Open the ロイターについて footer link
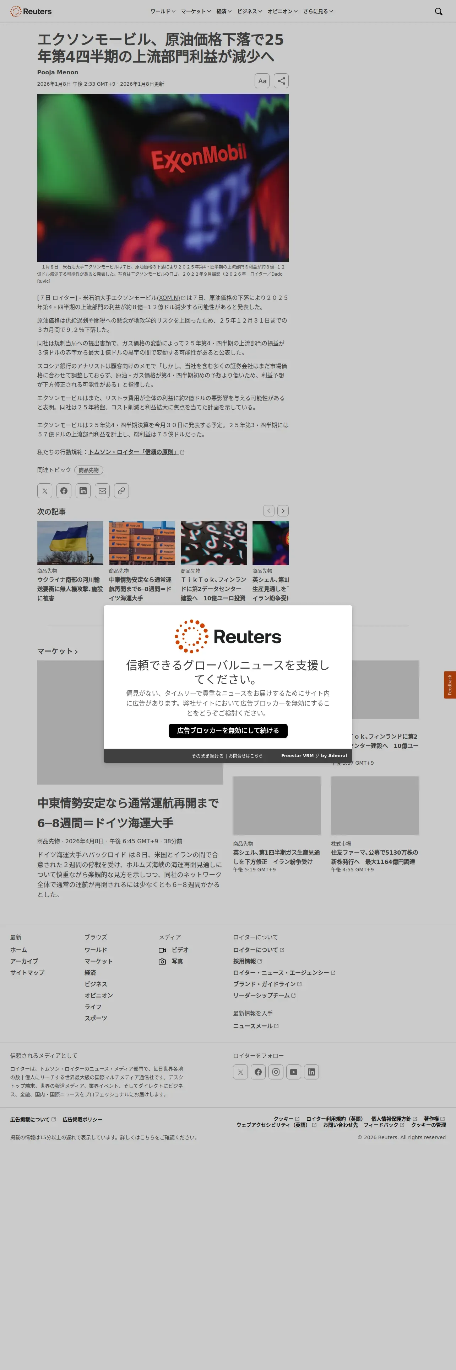The image size is (456, 1370). (x=259, y=950)
